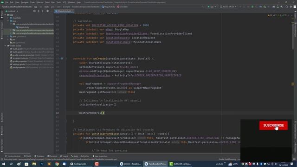This screenshot has width=297, height=167.
Task: Click onCreate in the breadcrumb bar
Action: 123,6
